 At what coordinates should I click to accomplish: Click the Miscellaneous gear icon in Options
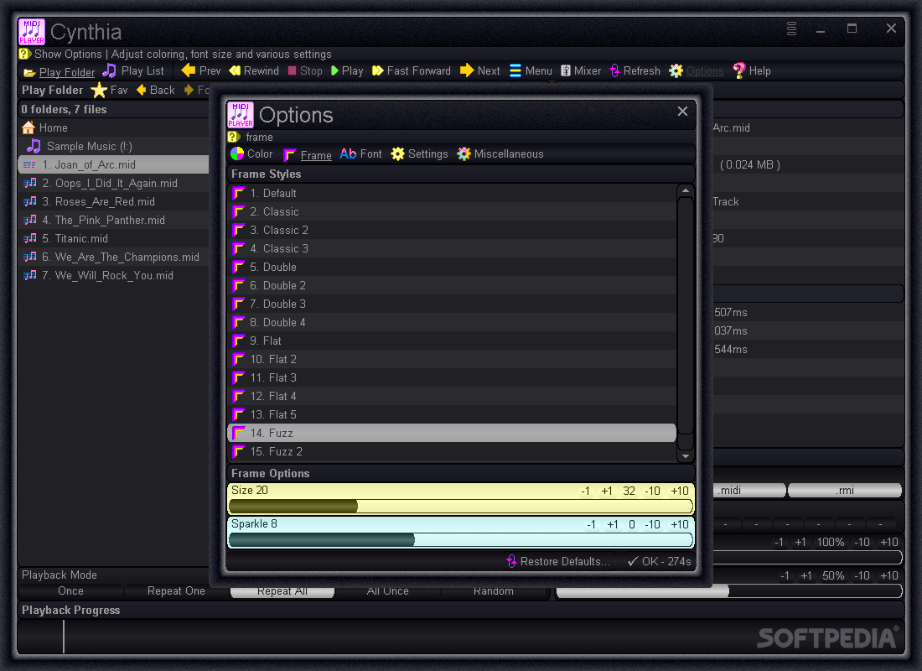(464, 153)
